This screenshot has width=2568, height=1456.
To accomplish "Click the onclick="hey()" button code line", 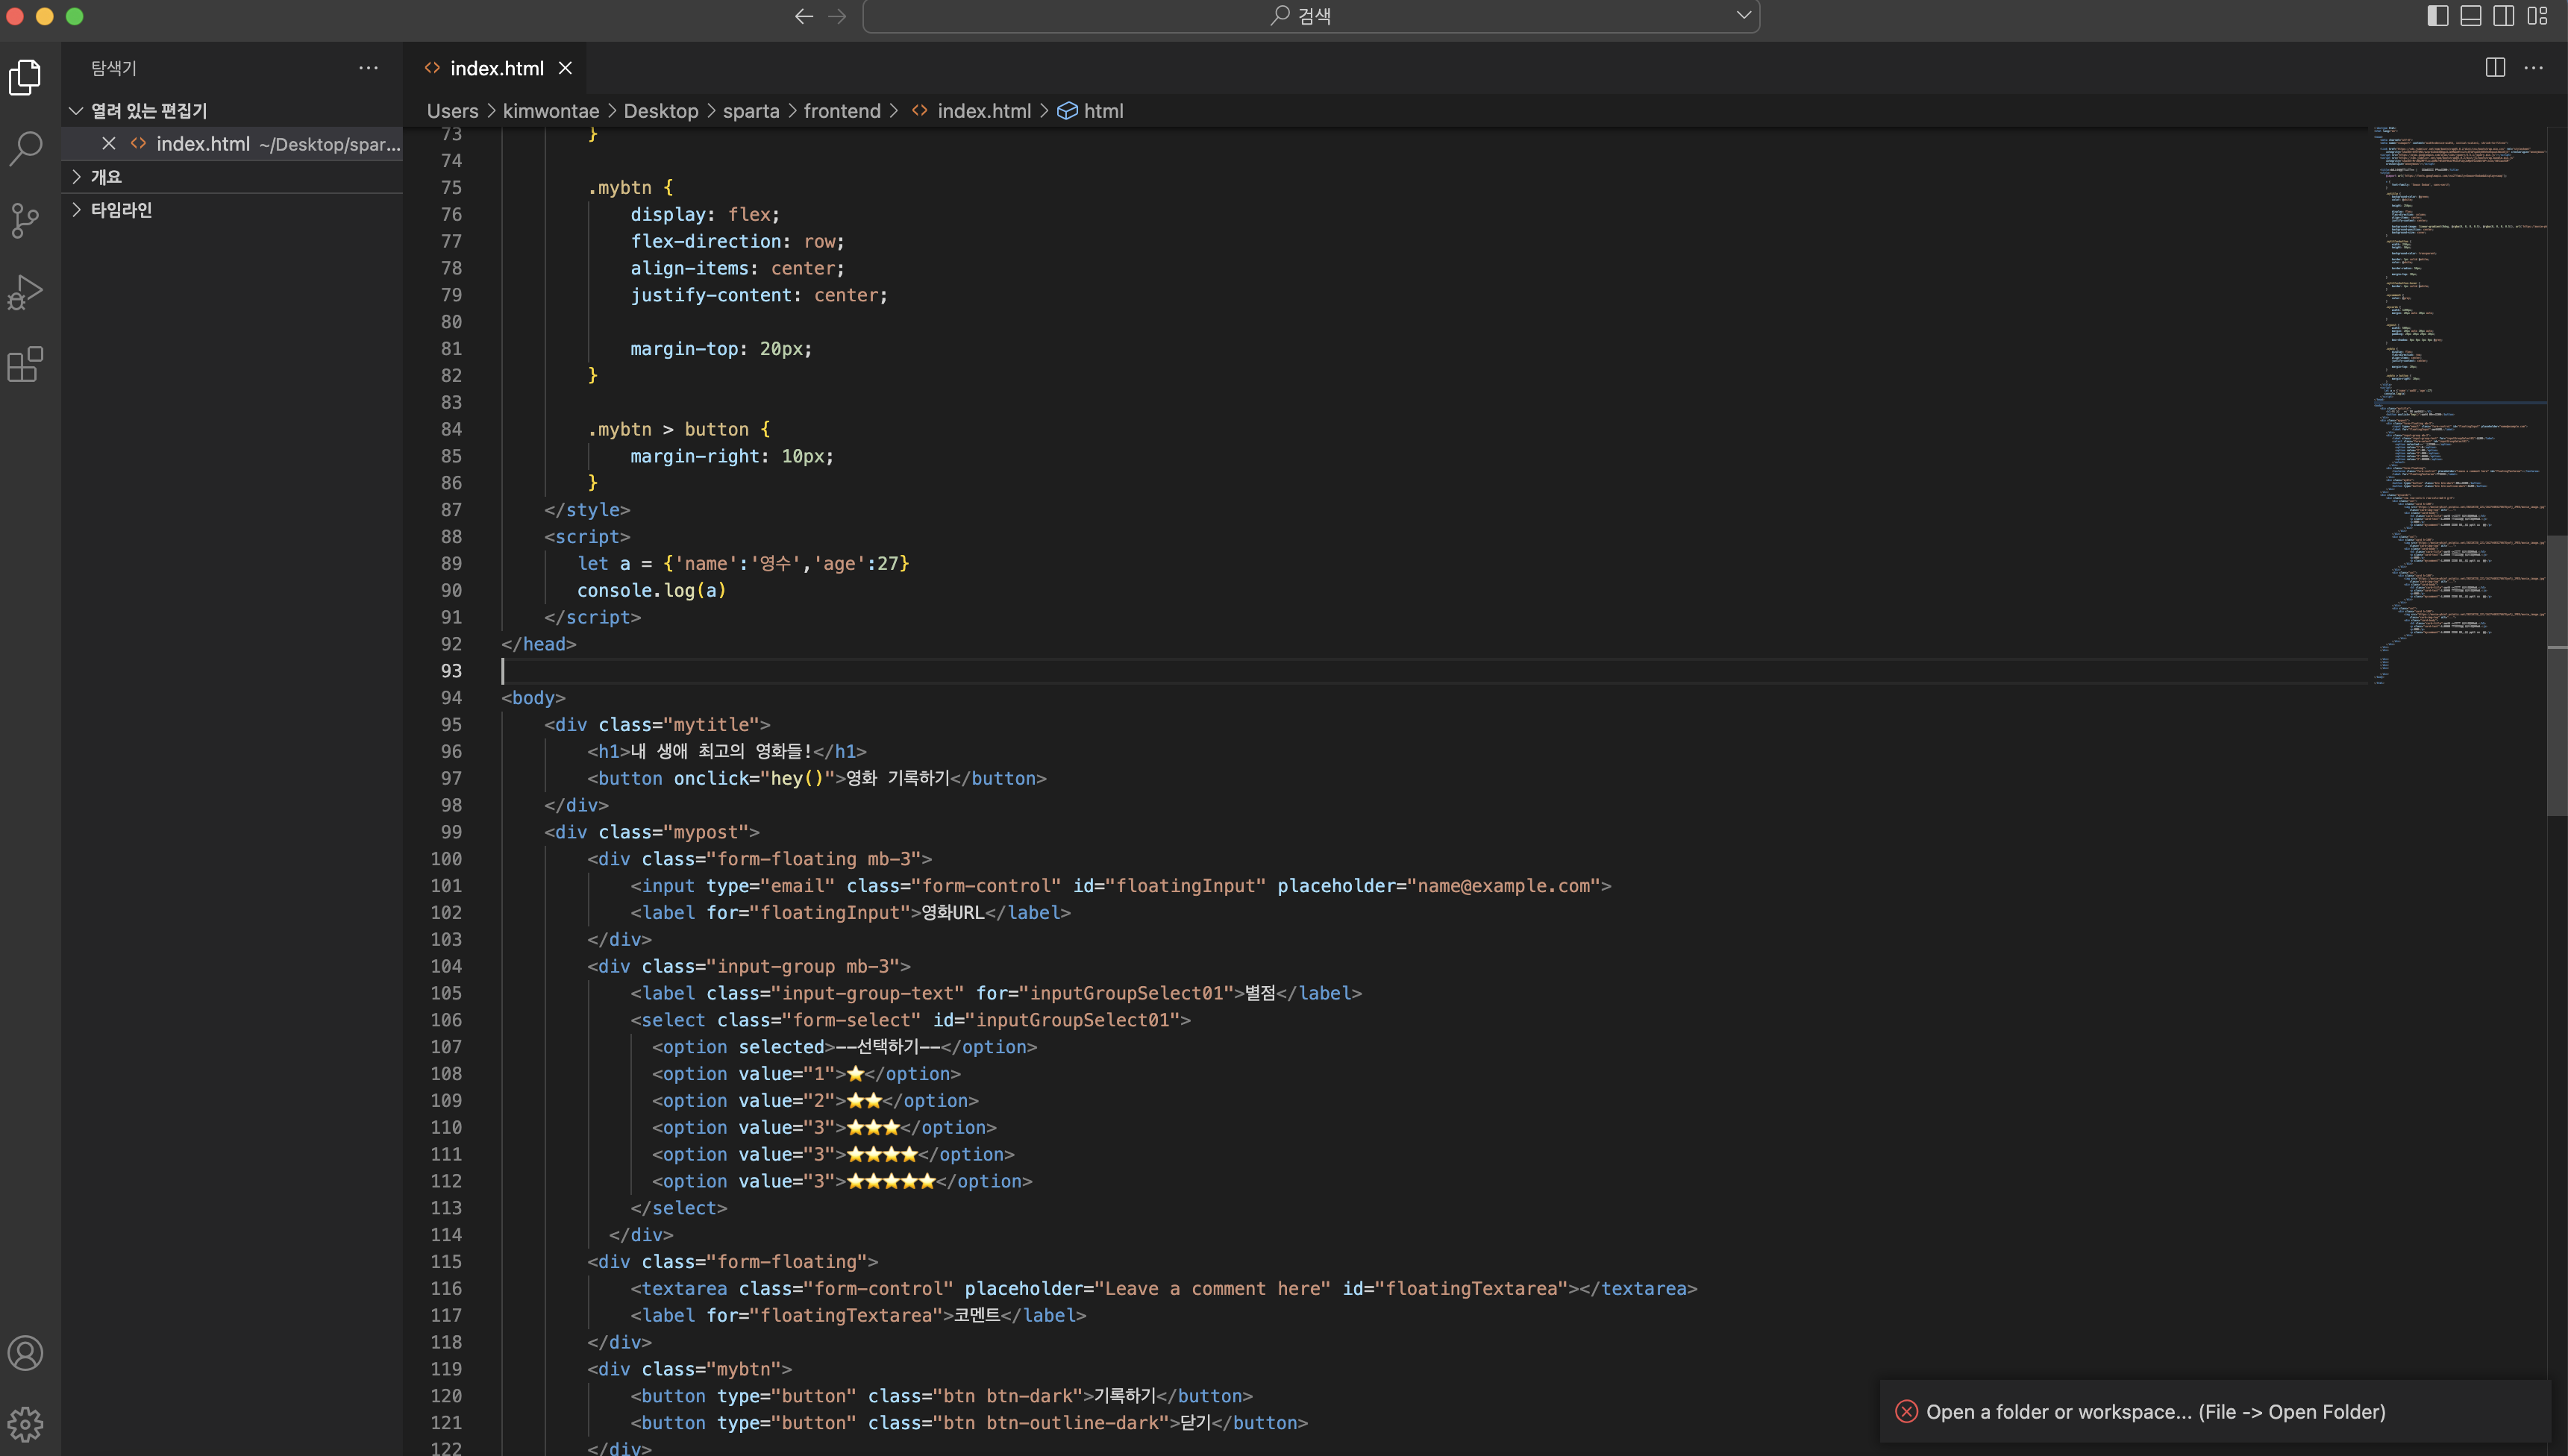I will click(x=817, y=778).
